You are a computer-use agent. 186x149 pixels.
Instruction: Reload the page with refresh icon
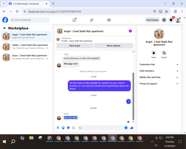[17, 12]
